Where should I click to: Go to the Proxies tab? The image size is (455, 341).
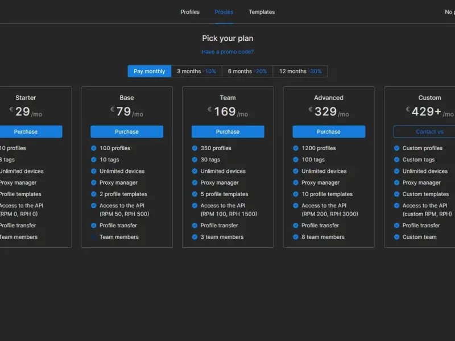pos(224,12)
